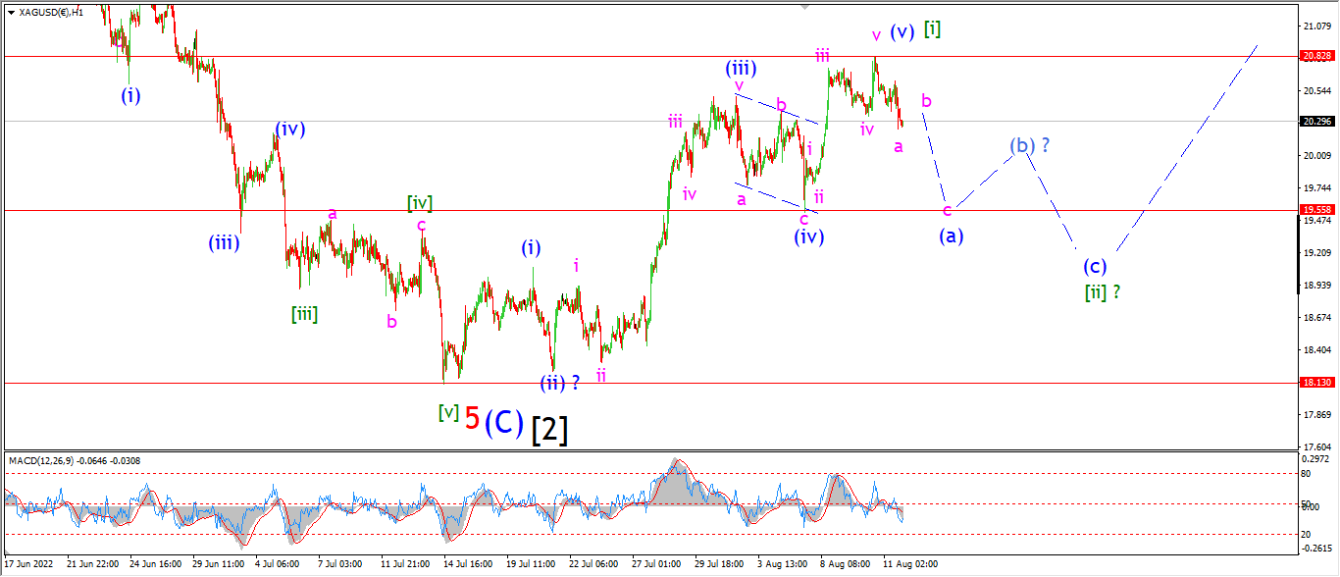Click the chart shift triangle marker at top

[805, 7]
